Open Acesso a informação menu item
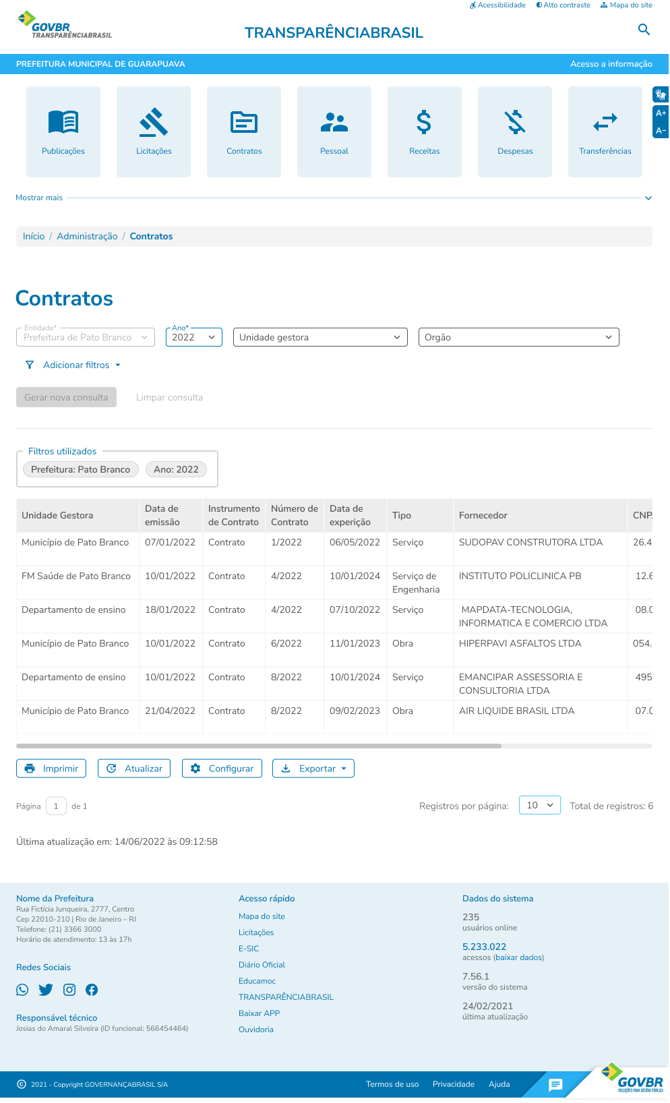 [x=611, y=64]
